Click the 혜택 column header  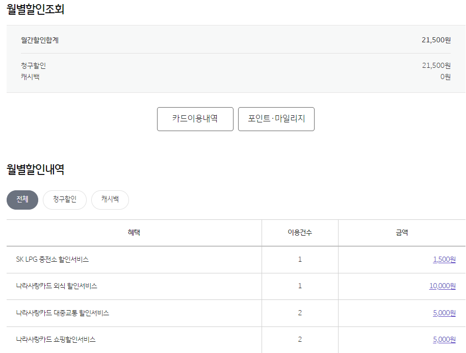134,233
